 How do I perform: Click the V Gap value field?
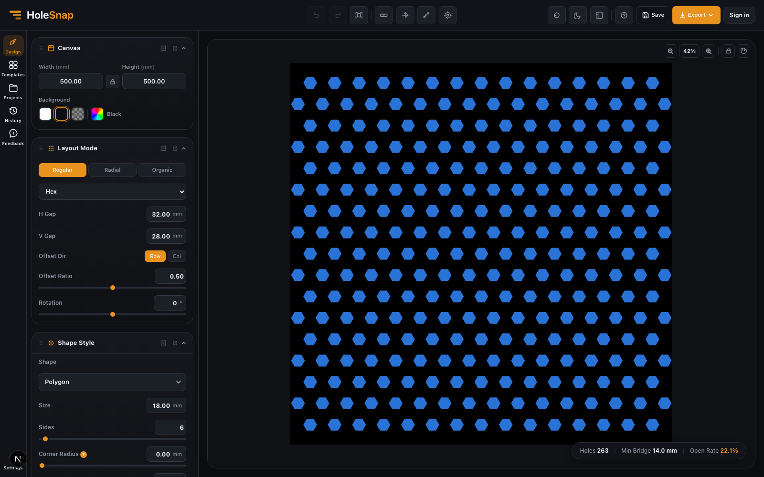click(x=166, y=236)
